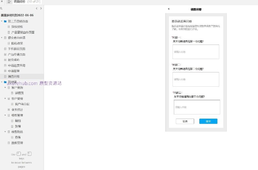Toggle the page list hamburger icon
The height and width of the screenshot is (170, 258).
[9, 2]
